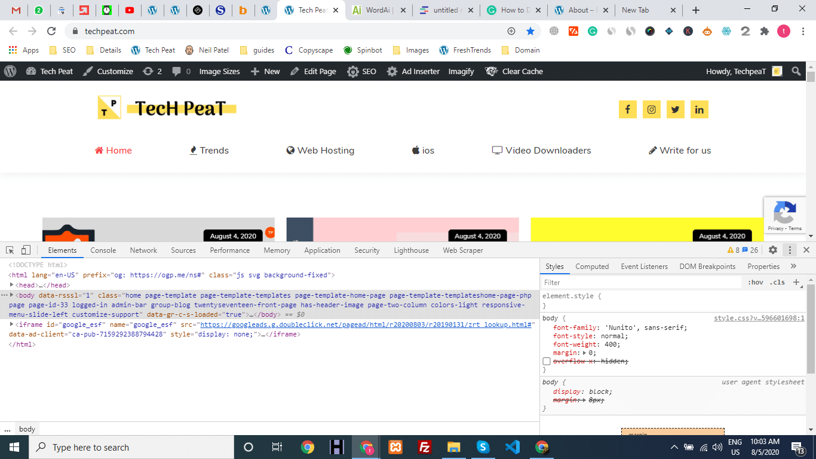The image size is (816, 459).
Task: Open DevTools settings gear
Action: tap(773, 250)
